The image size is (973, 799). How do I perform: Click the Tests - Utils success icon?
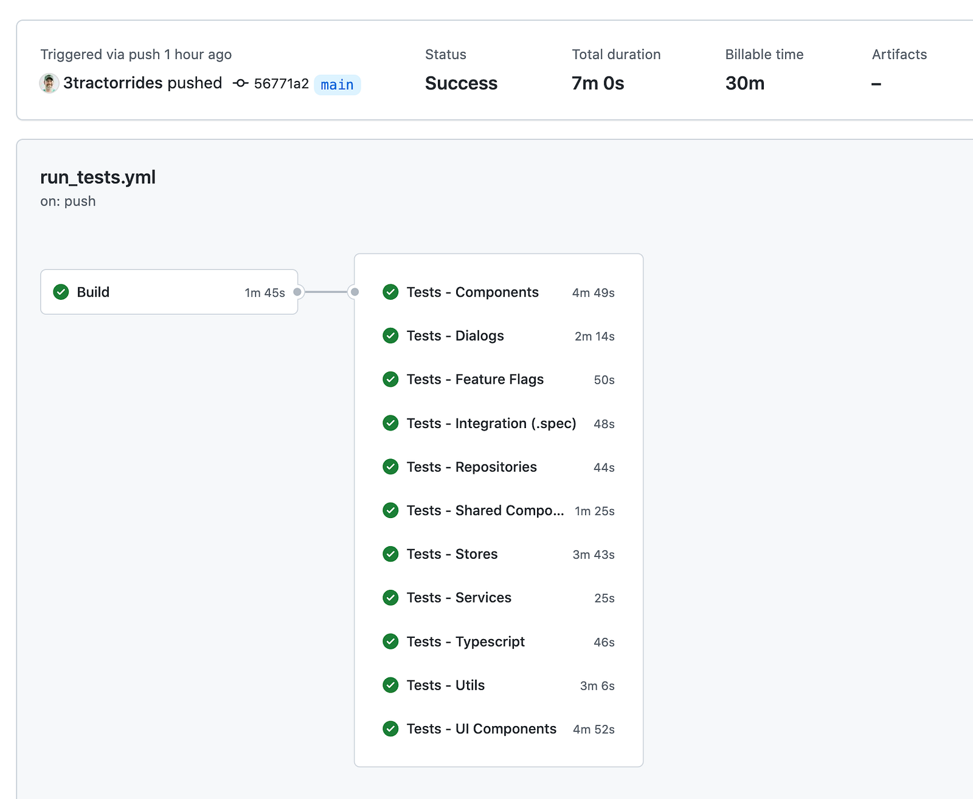click(390, 685)
